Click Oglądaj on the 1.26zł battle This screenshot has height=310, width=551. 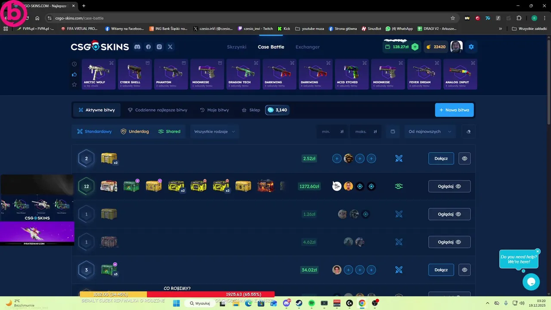pyautogui.click(x=449, y=214)
